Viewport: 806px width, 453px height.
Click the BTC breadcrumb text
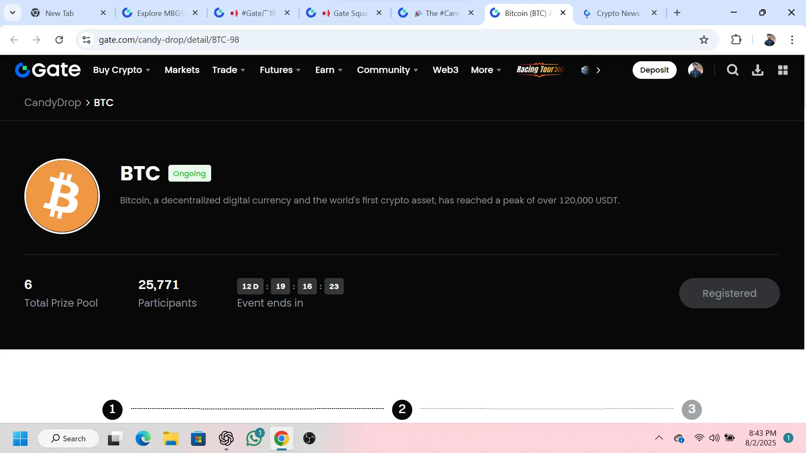103,103
